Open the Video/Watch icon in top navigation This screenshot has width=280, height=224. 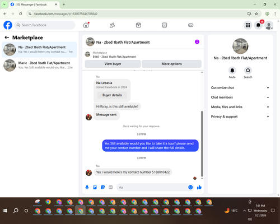click(x=138, y=25)
